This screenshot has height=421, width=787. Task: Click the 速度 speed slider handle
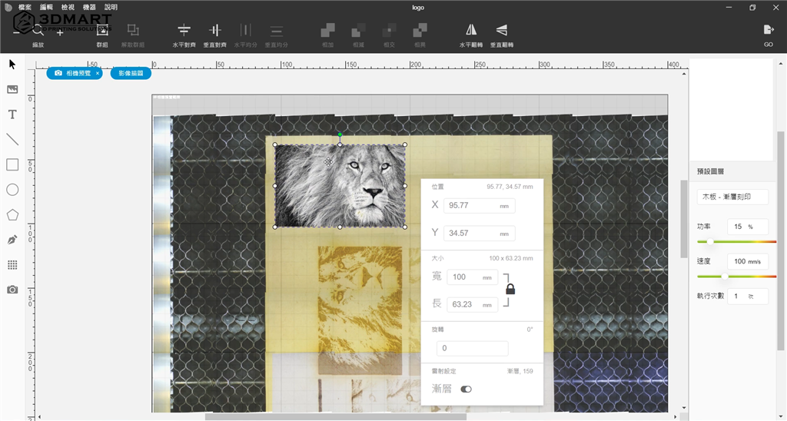point(724,276)
